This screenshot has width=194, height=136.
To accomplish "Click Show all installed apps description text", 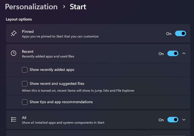I will (63, 123).
